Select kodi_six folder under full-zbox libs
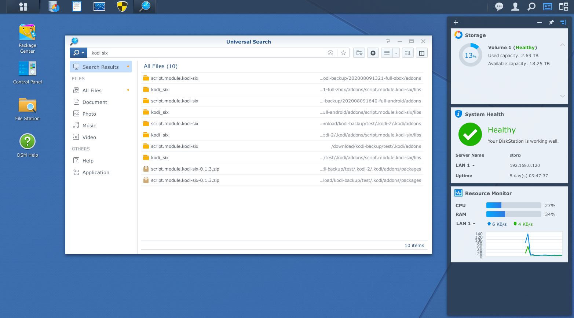This screenshot has height=318, width=574. (282, 89)
